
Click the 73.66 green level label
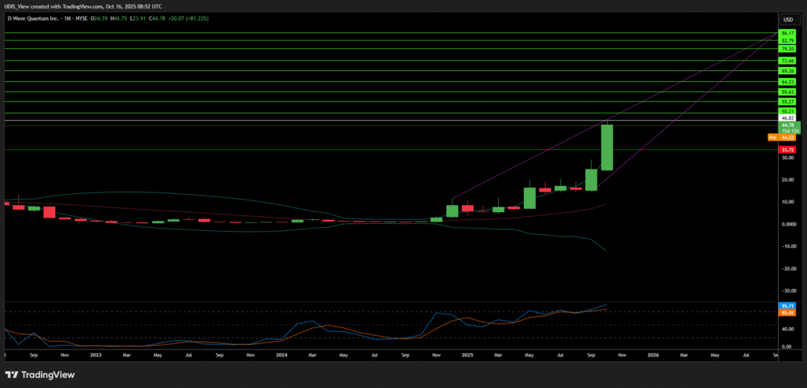(x=787, y=61)
